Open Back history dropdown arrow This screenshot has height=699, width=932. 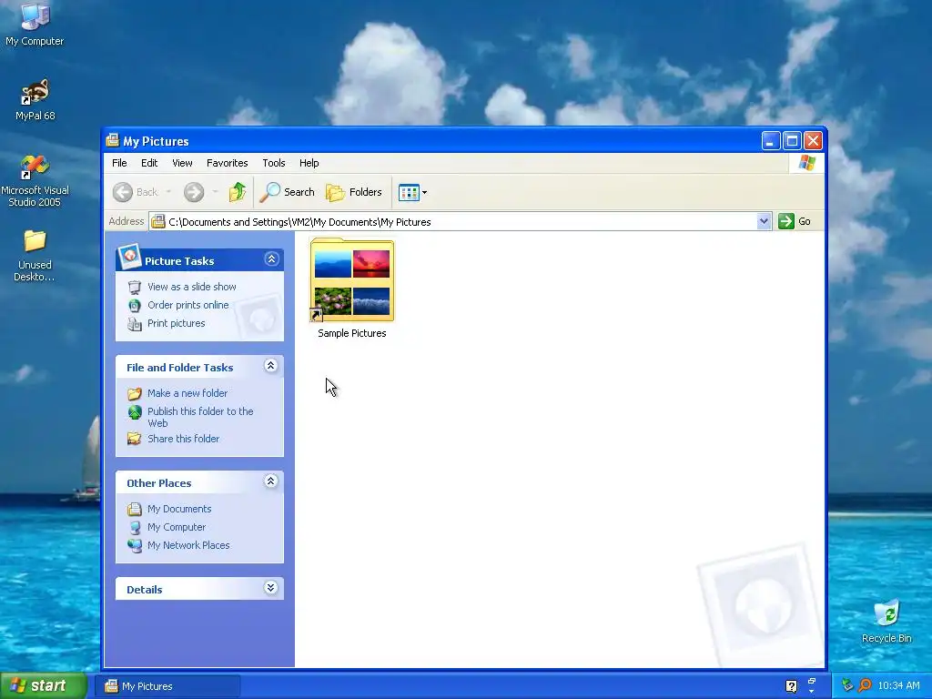click(168, 192)
